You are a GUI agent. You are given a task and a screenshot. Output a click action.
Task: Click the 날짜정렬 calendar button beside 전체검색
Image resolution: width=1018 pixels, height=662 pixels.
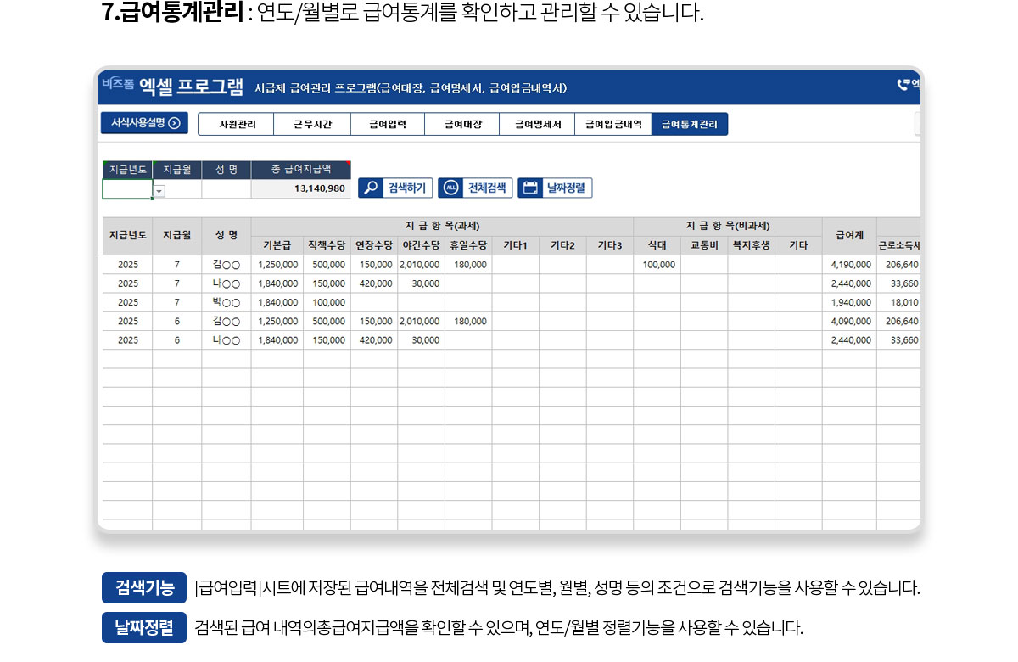(x=555, y=188)
